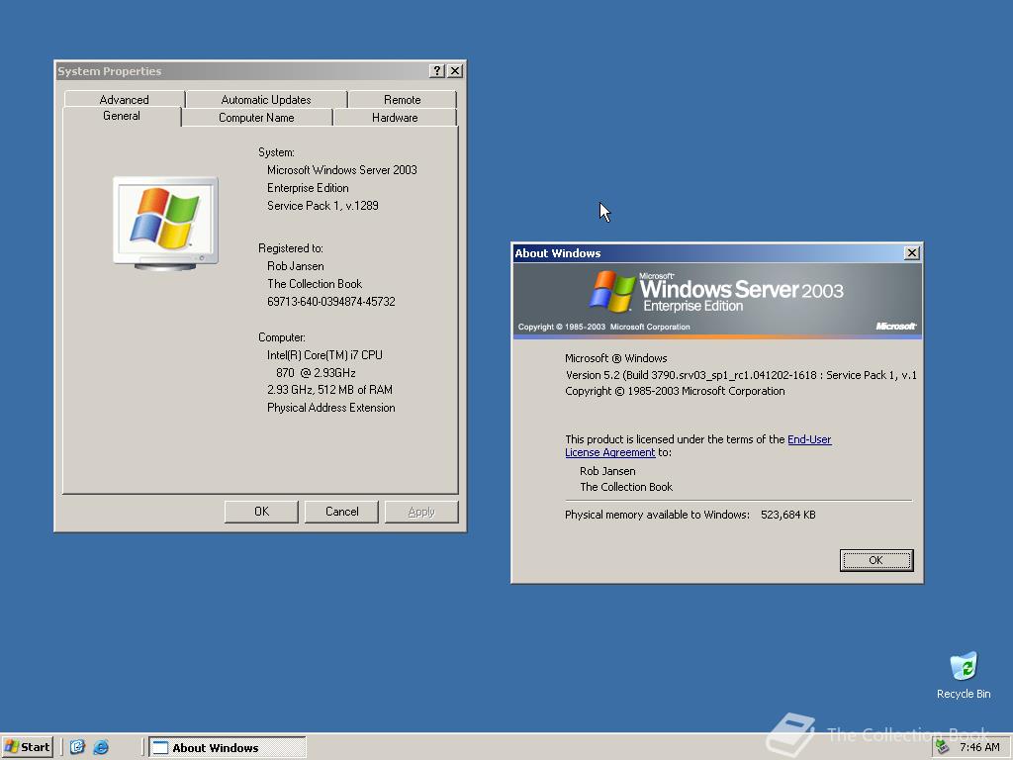The width and height of the screenshot is (1013, 760).
Task: Open the Start menu
Action: (x=27, y=747)
